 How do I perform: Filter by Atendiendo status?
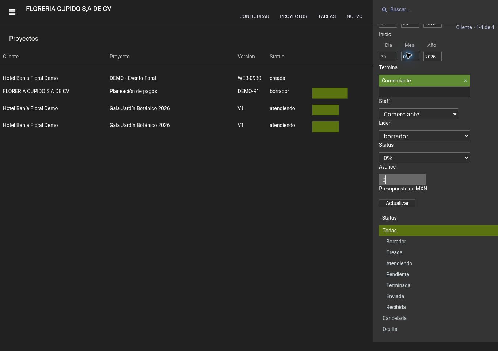pos(399,263)
